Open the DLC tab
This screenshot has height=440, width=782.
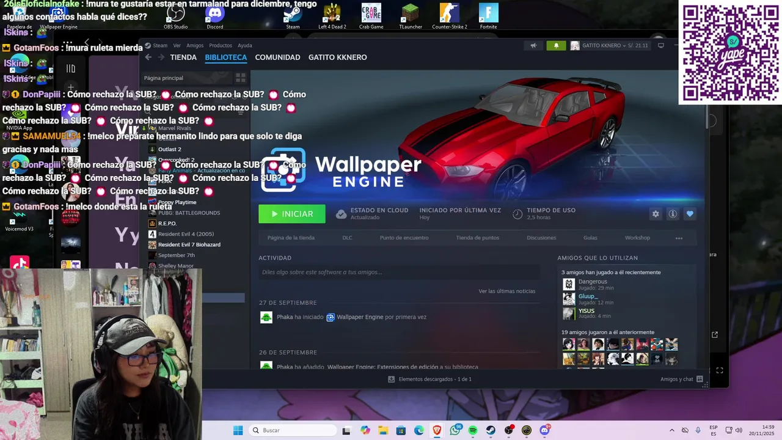pos(347,238)
